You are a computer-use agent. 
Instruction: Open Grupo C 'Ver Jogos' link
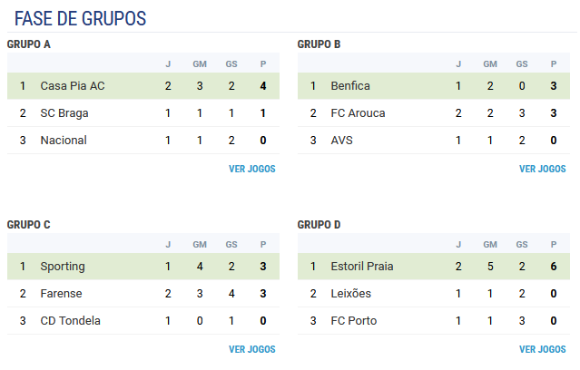tap(252, 349)
